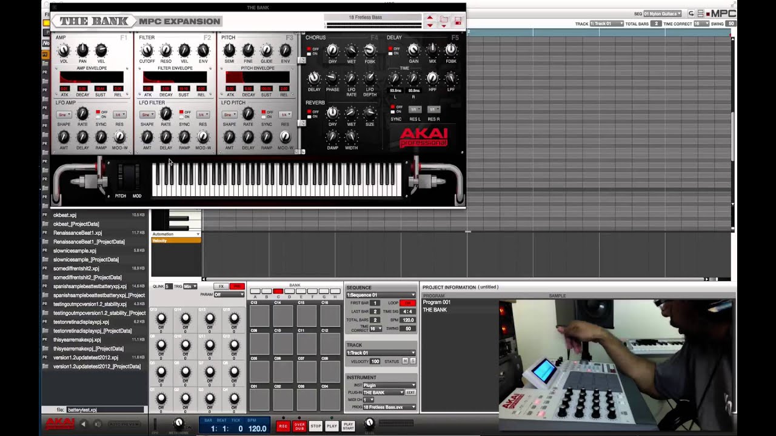776x436 pixels.
Task: Open the INST Plugin dropdown
Action: coord(389,385)
